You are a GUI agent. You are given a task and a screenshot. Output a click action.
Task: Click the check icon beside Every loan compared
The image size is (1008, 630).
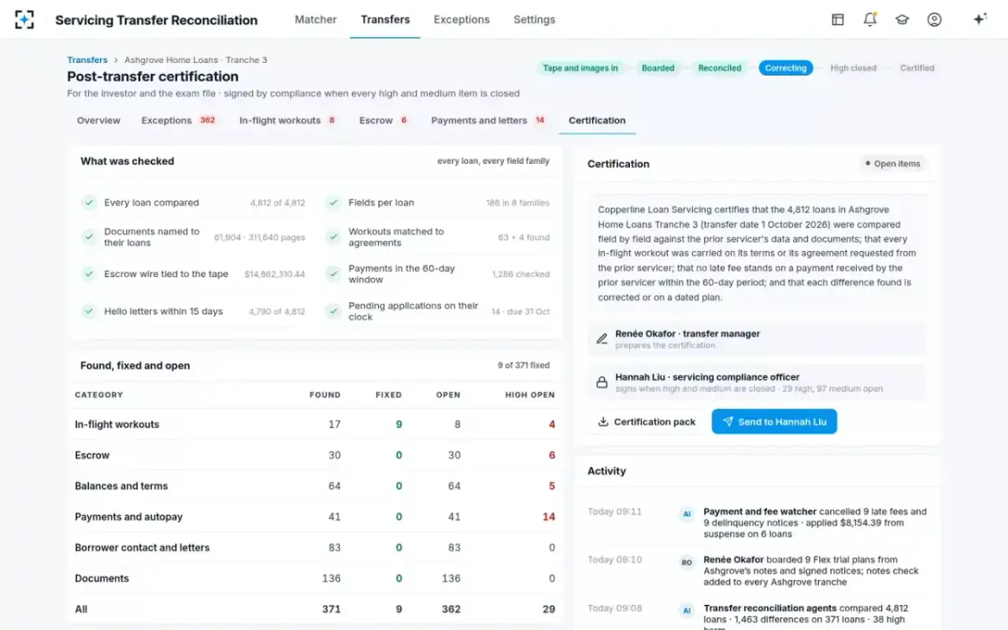point(88,202)
